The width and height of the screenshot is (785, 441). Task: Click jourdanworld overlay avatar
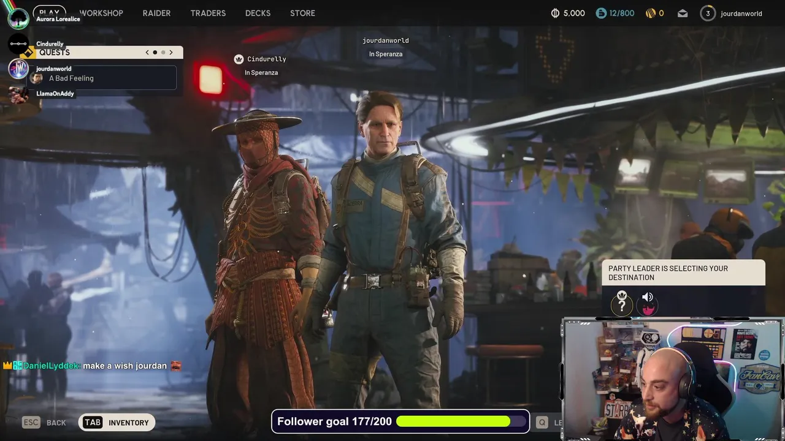click(x=18, y=69)
